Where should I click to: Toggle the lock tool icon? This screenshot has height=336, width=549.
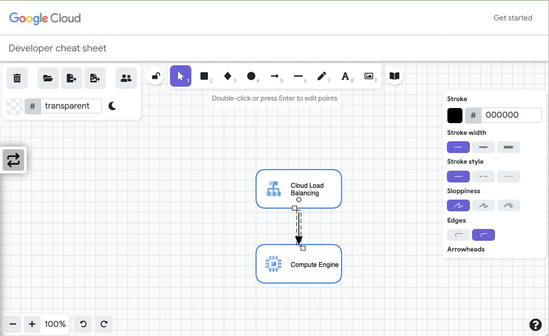click(156, 76)
